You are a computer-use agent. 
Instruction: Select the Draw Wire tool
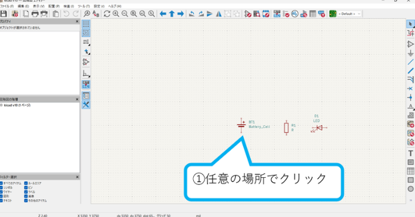pyautogui.click(x=410, y=62)
